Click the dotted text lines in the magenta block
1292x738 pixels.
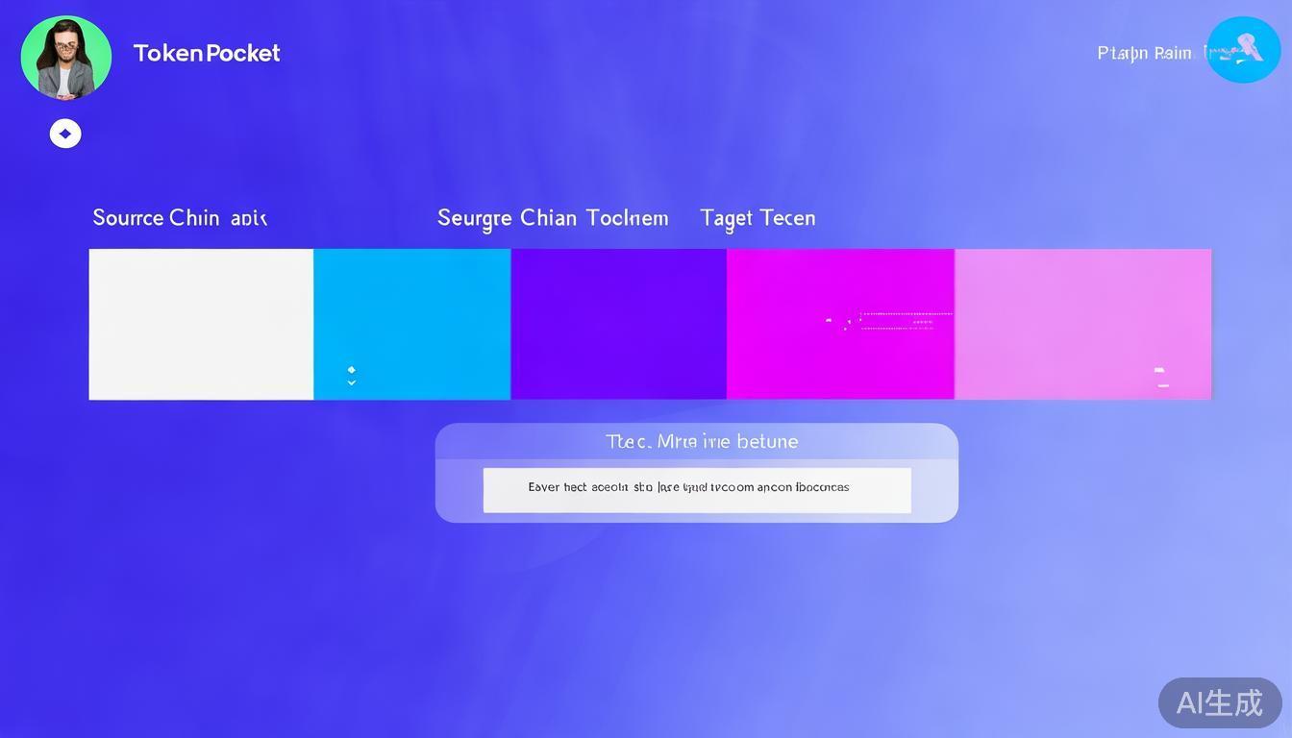point(904,321)
